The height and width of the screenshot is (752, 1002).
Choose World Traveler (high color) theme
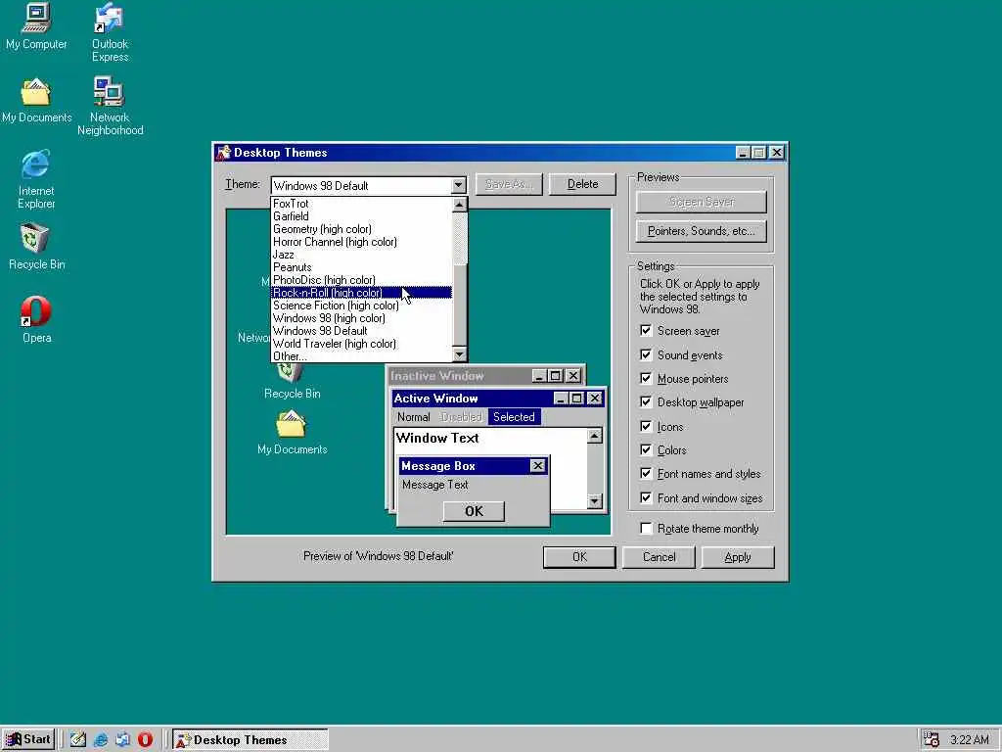(x=361, y=344)
